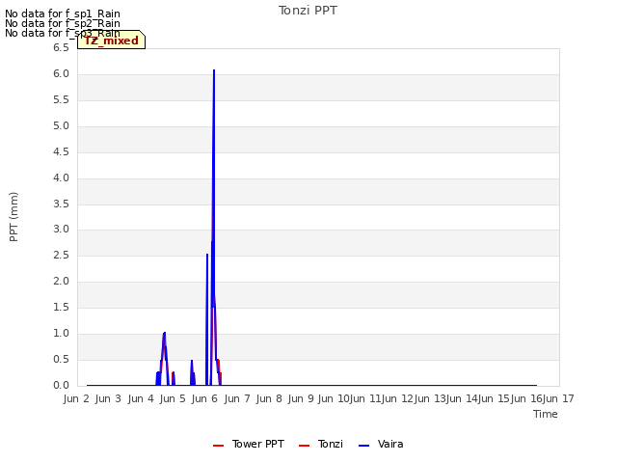The width and height of the screenshot is (617, 463).
Task: Click the Jun 17 tick label
Action: pos(558,398)
